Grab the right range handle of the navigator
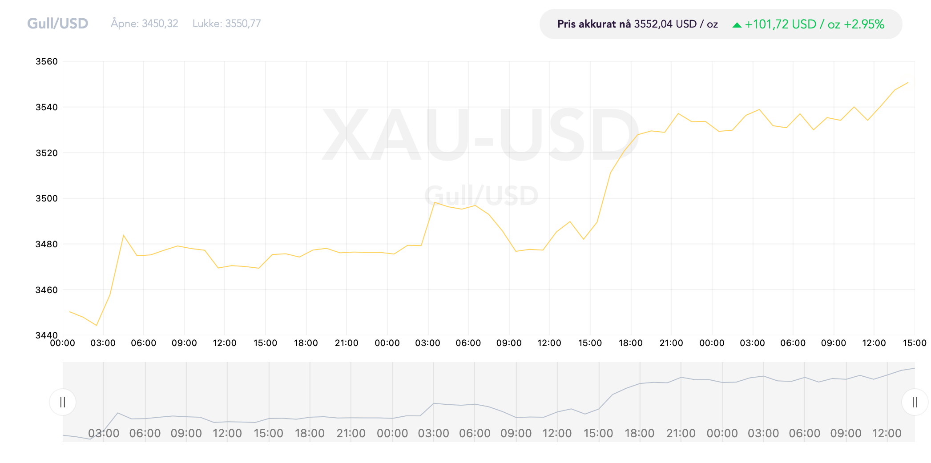Viewport: 931px width, 463px height. point(915,402)
